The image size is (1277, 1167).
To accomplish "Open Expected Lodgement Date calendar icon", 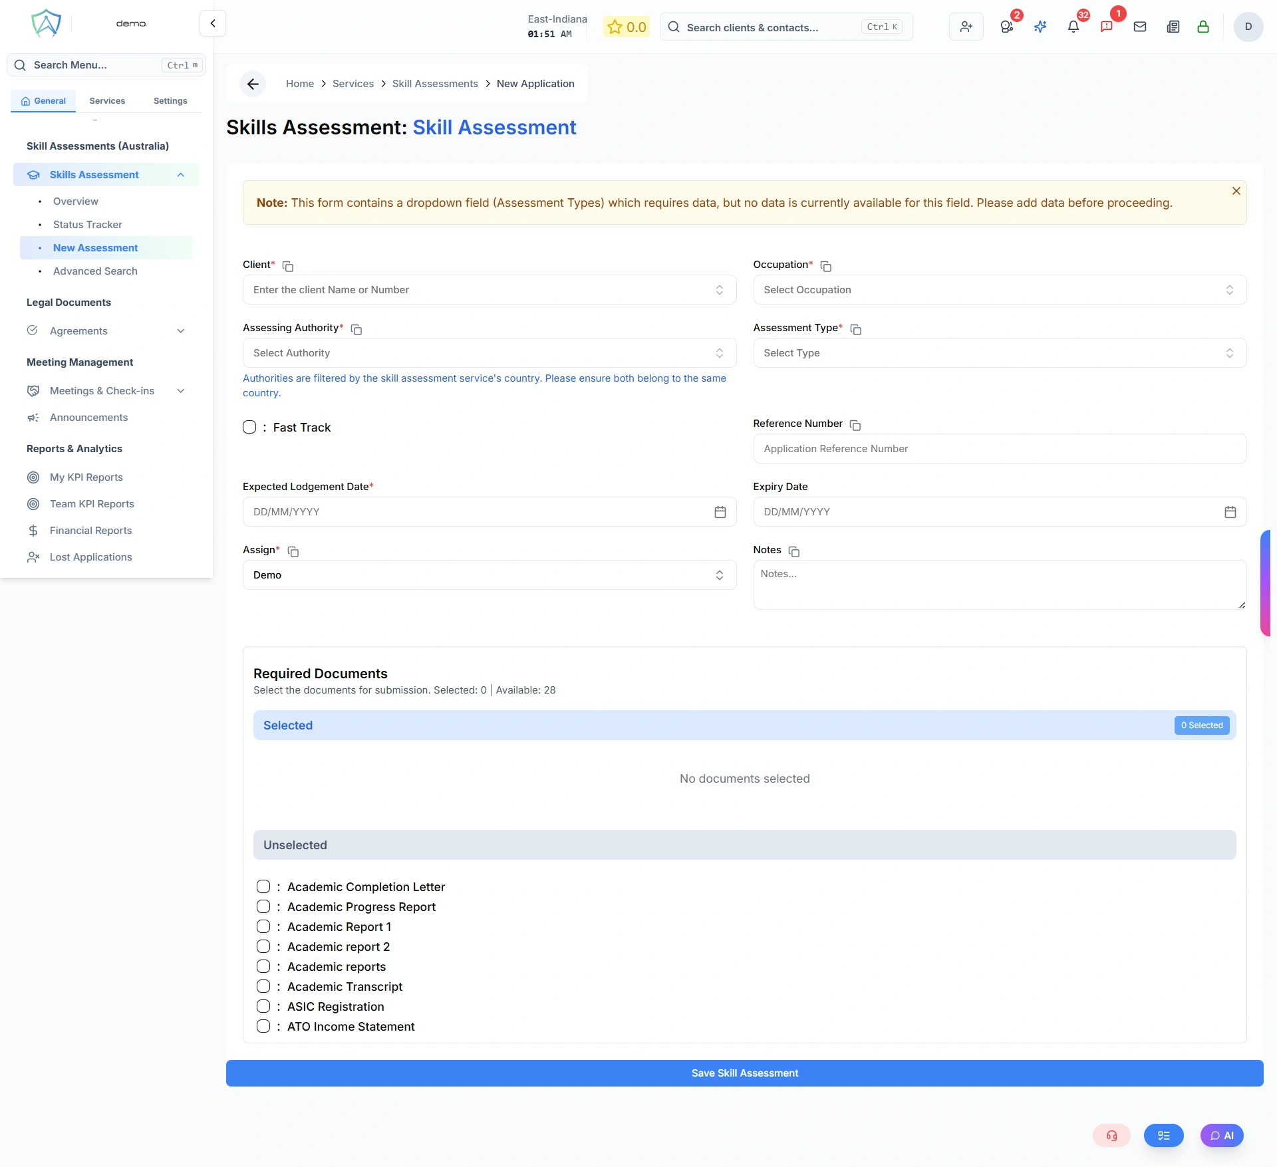I will point(720,512).
